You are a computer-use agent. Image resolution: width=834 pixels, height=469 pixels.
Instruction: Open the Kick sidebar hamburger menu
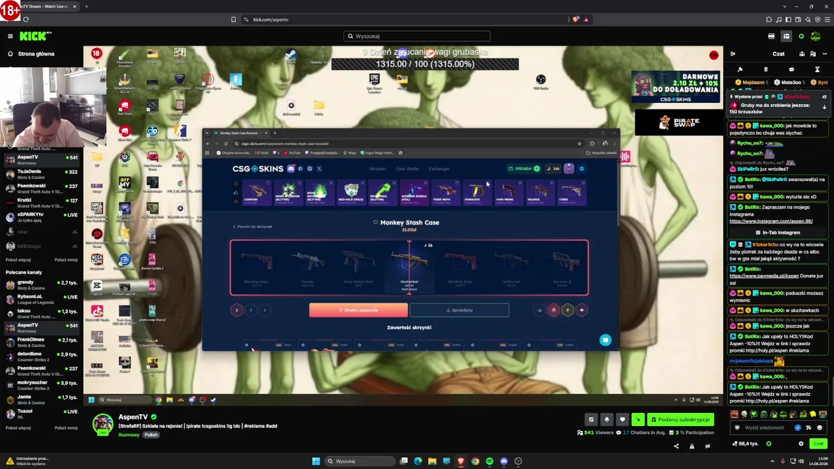click(x=10, y=36)
